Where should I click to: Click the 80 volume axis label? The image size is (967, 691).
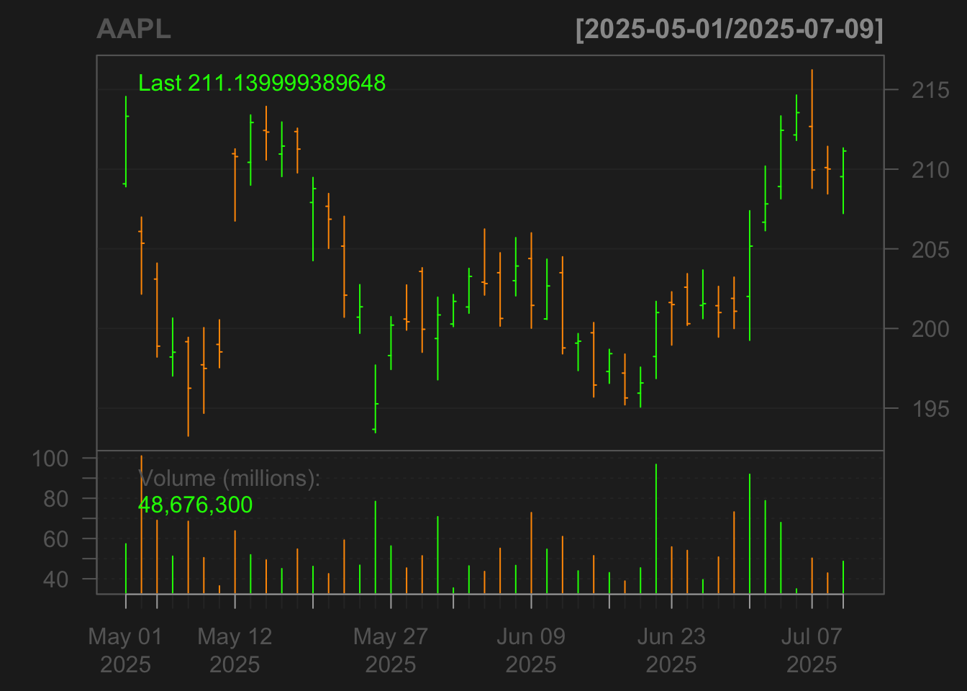[x=55, y=499]
